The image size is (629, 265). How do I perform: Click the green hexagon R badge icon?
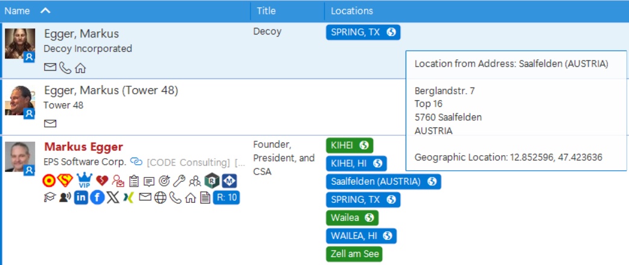(x=211, y=181)
